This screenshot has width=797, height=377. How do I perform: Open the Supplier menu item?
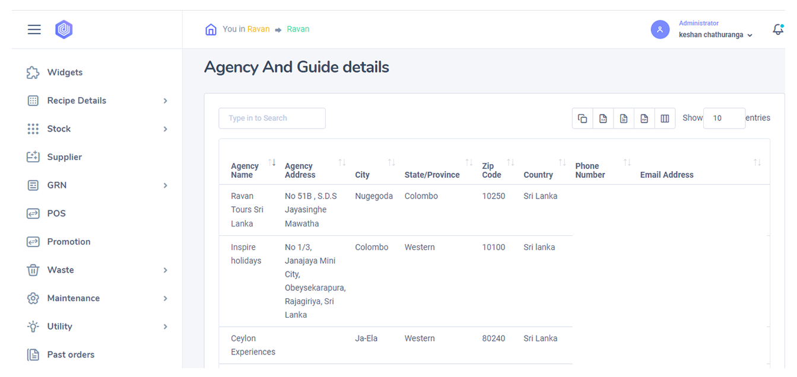coord(64,157)
